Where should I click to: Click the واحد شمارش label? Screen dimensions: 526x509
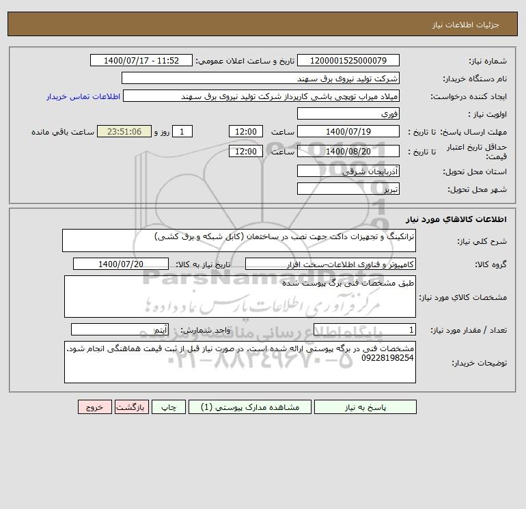click(x=206, y=330)
